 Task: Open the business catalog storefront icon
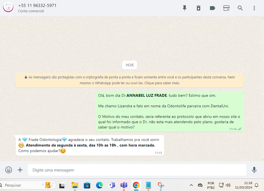[x=226, y=8]
